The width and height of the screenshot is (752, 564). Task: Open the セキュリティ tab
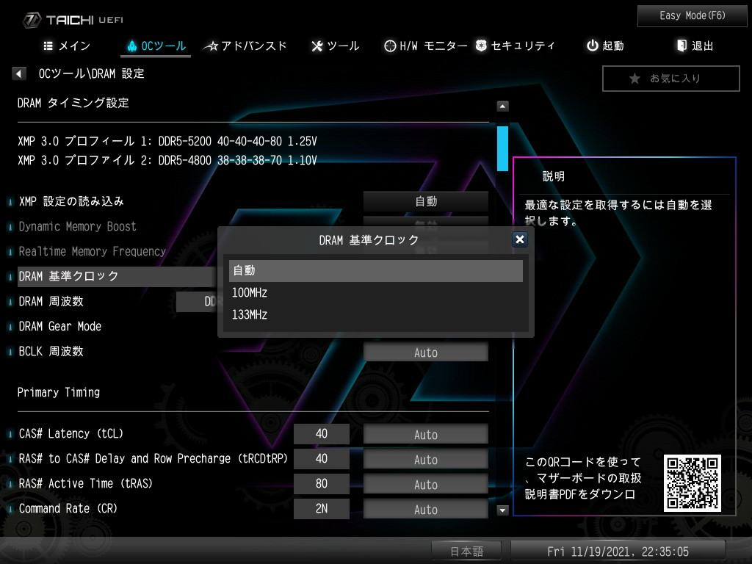[516, 46]
